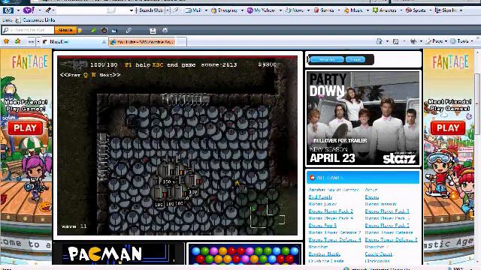Click the Add to Favorites icon
This screenshot has height=270, width=481.
[18, 41]
